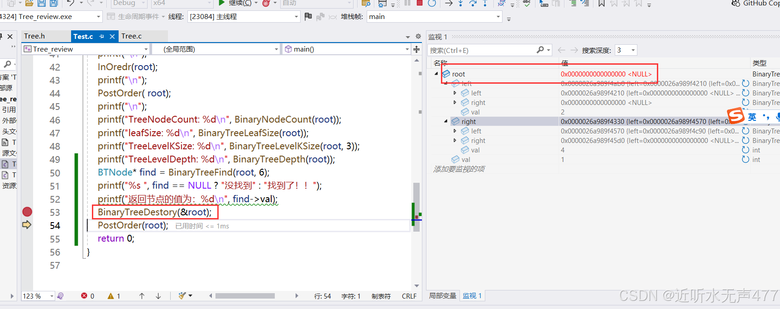The width and height of the screenshot is (780, 309).
Task: Click the split editor window handle
Action: tap(416, 49)
